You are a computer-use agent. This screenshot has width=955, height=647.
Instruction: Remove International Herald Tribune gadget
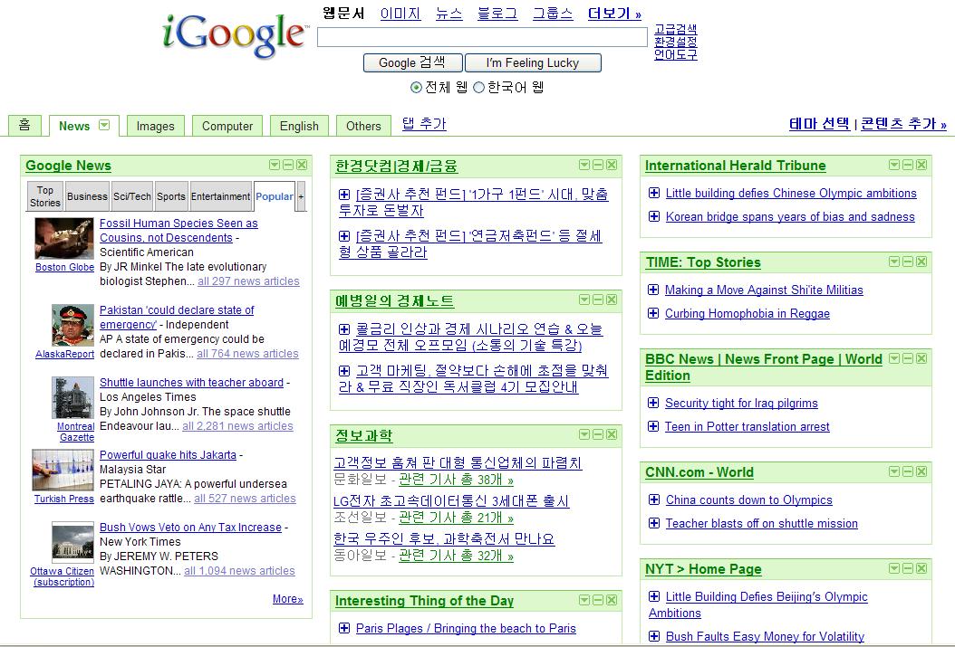pyautogui.click(x=921, y=165)
